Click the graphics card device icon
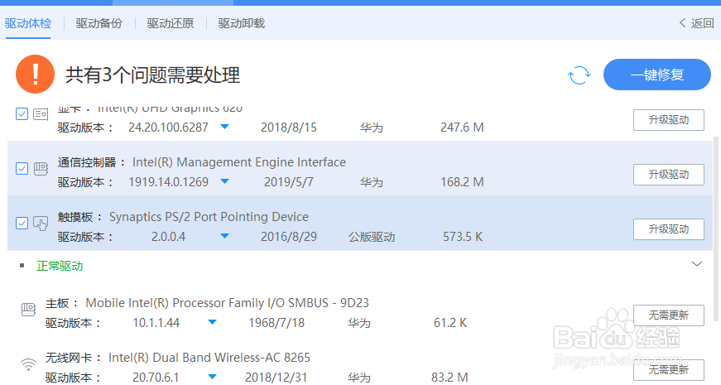 coord(41,114)
